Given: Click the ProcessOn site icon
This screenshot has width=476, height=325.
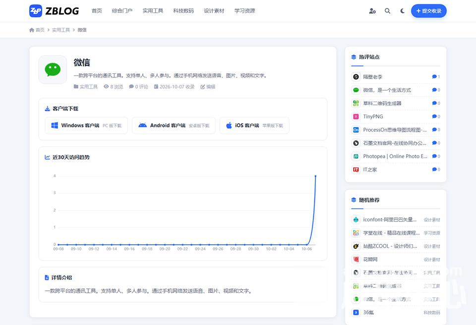Looking at the screenshot, I should coord(356,130).
